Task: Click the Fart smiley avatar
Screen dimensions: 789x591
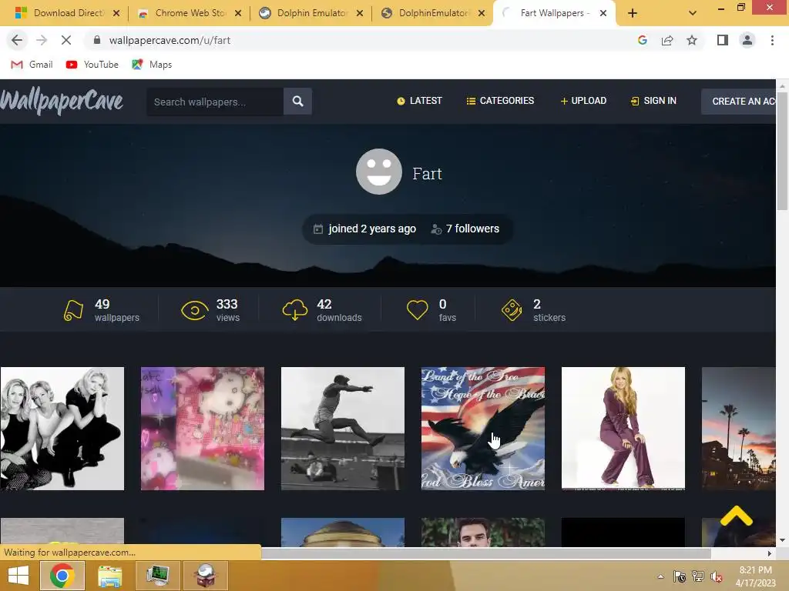Action: click(379, 172)
